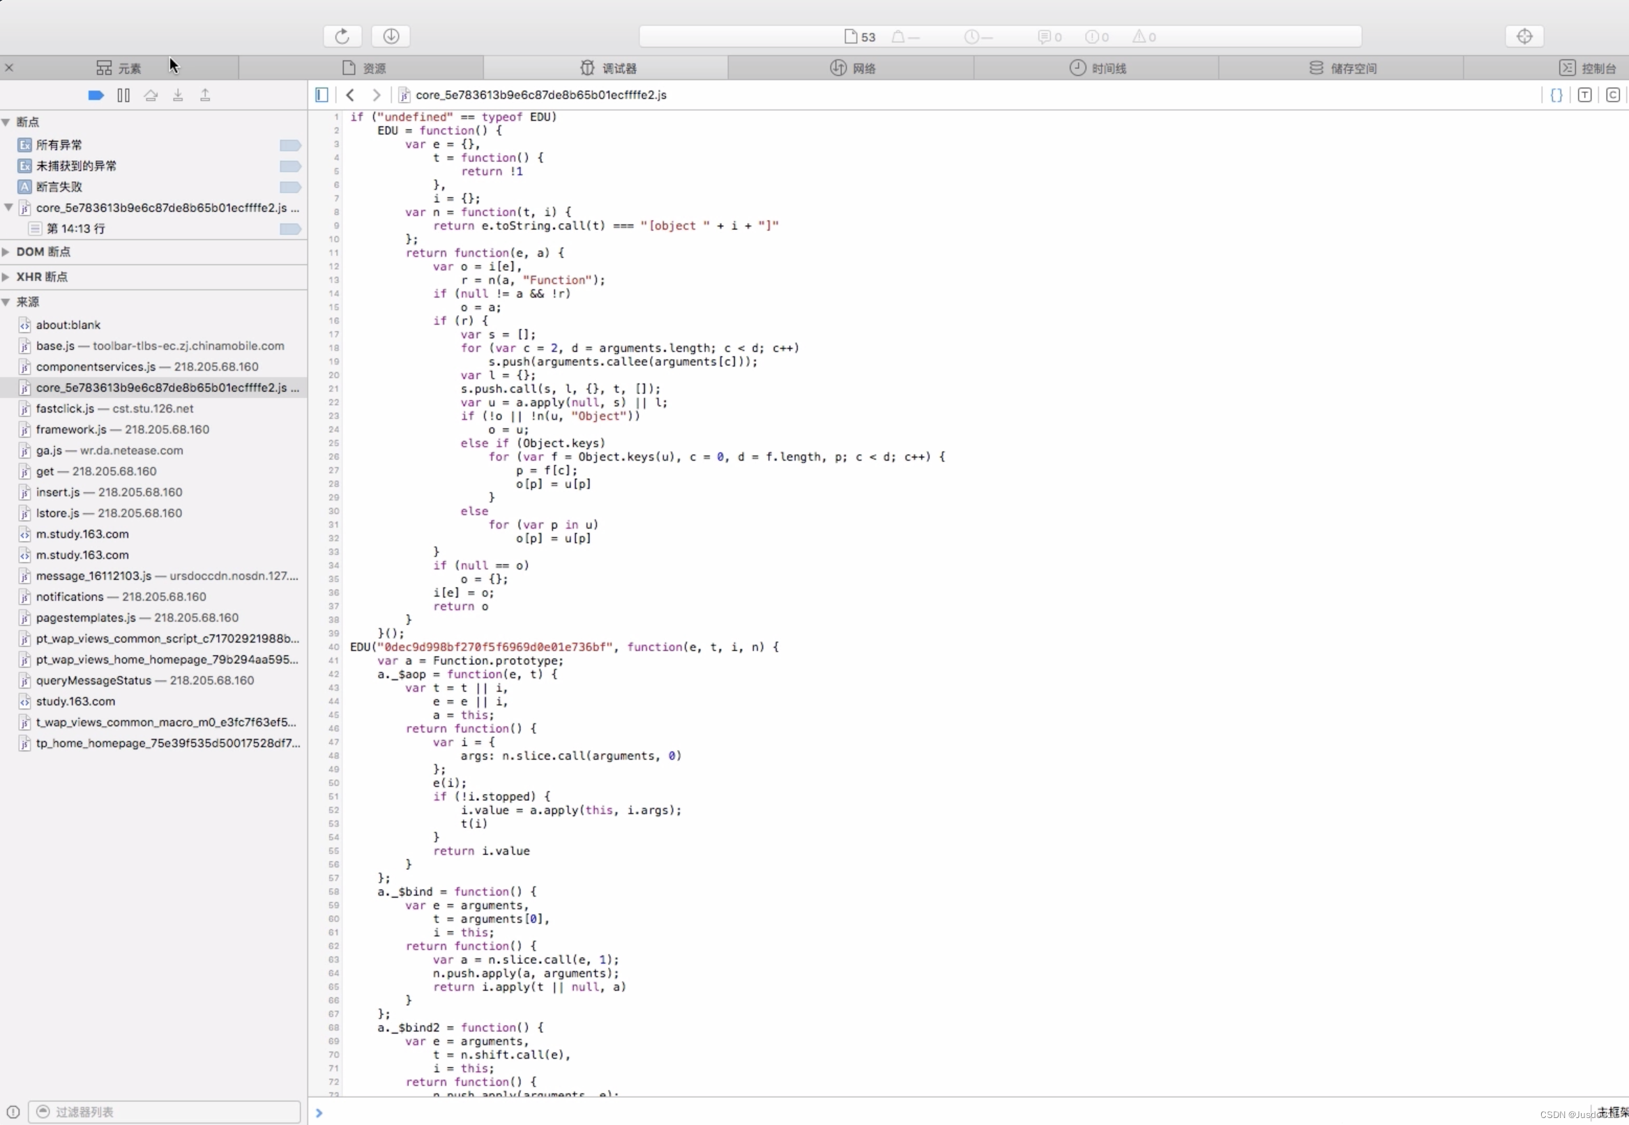Viewport: 1629px width, 1125px height.
Task: Click the console prompt input
Action: [x=945, y=1112]
